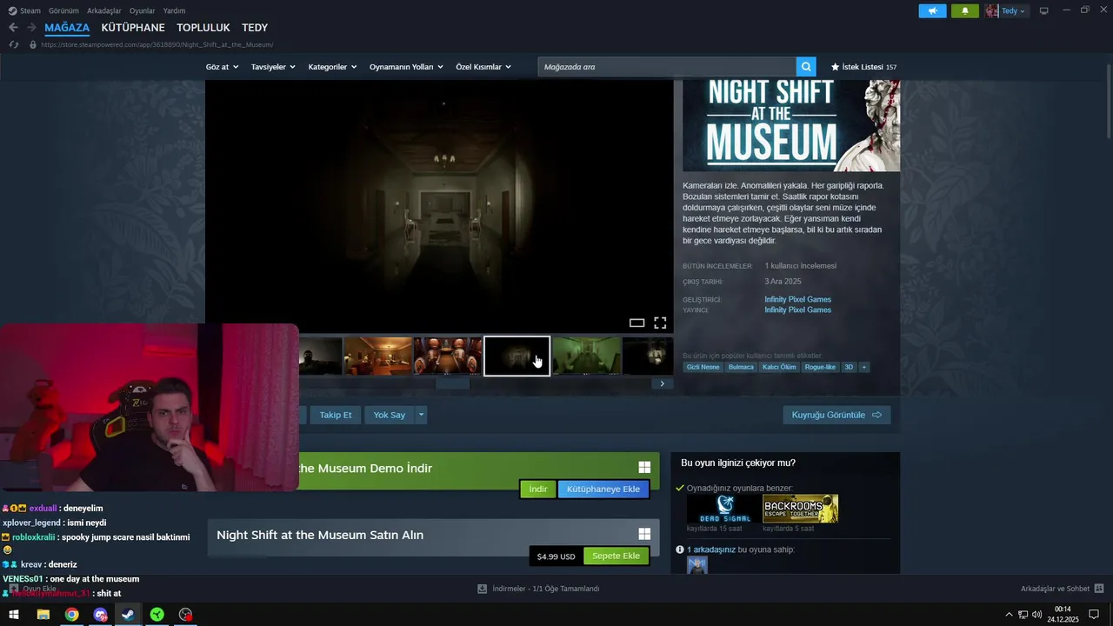Open downloads icon in bottom bar
This screenshot has height=626, width=1113.
point(482,589)
